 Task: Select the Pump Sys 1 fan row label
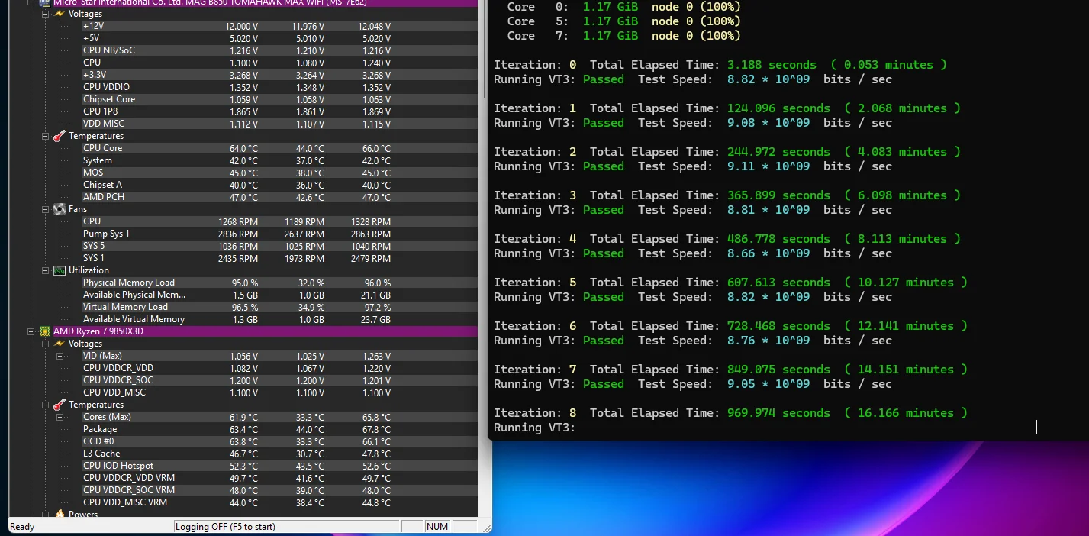pos(106,234)
